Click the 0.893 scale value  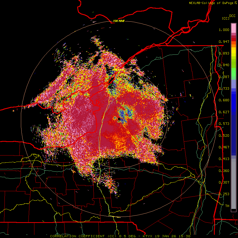[x=224, y=53]
